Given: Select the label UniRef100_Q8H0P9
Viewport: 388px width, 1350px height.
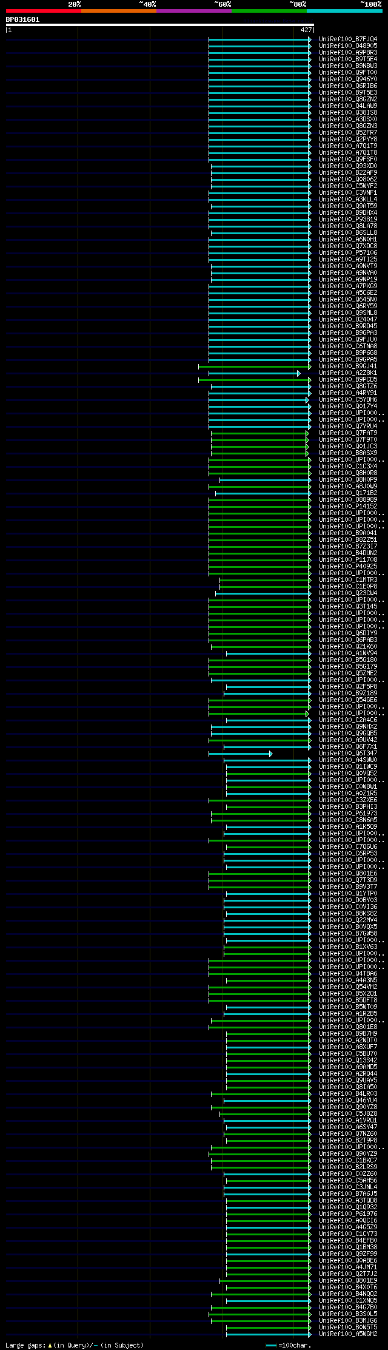Looking at the screenshot, I should 348,479.
